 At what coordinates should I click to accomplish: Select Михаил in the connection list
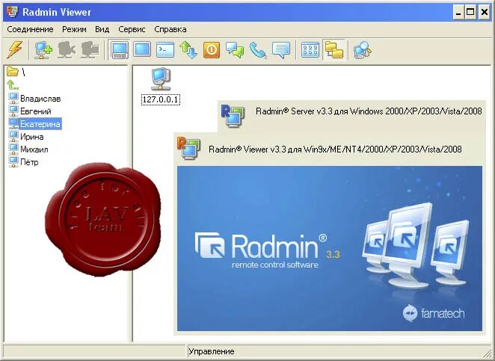pos(34,149)
